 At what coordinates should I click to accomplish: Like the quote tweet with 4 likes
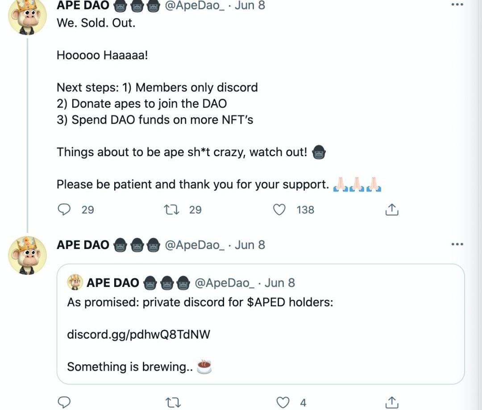283,402
